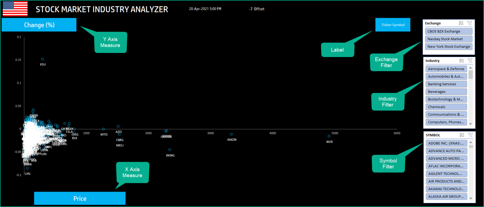Toggle AFLAC INCORPORATED in the SYMBOL filter
This screenshot has width=484, height=207.
coord(446,166)
